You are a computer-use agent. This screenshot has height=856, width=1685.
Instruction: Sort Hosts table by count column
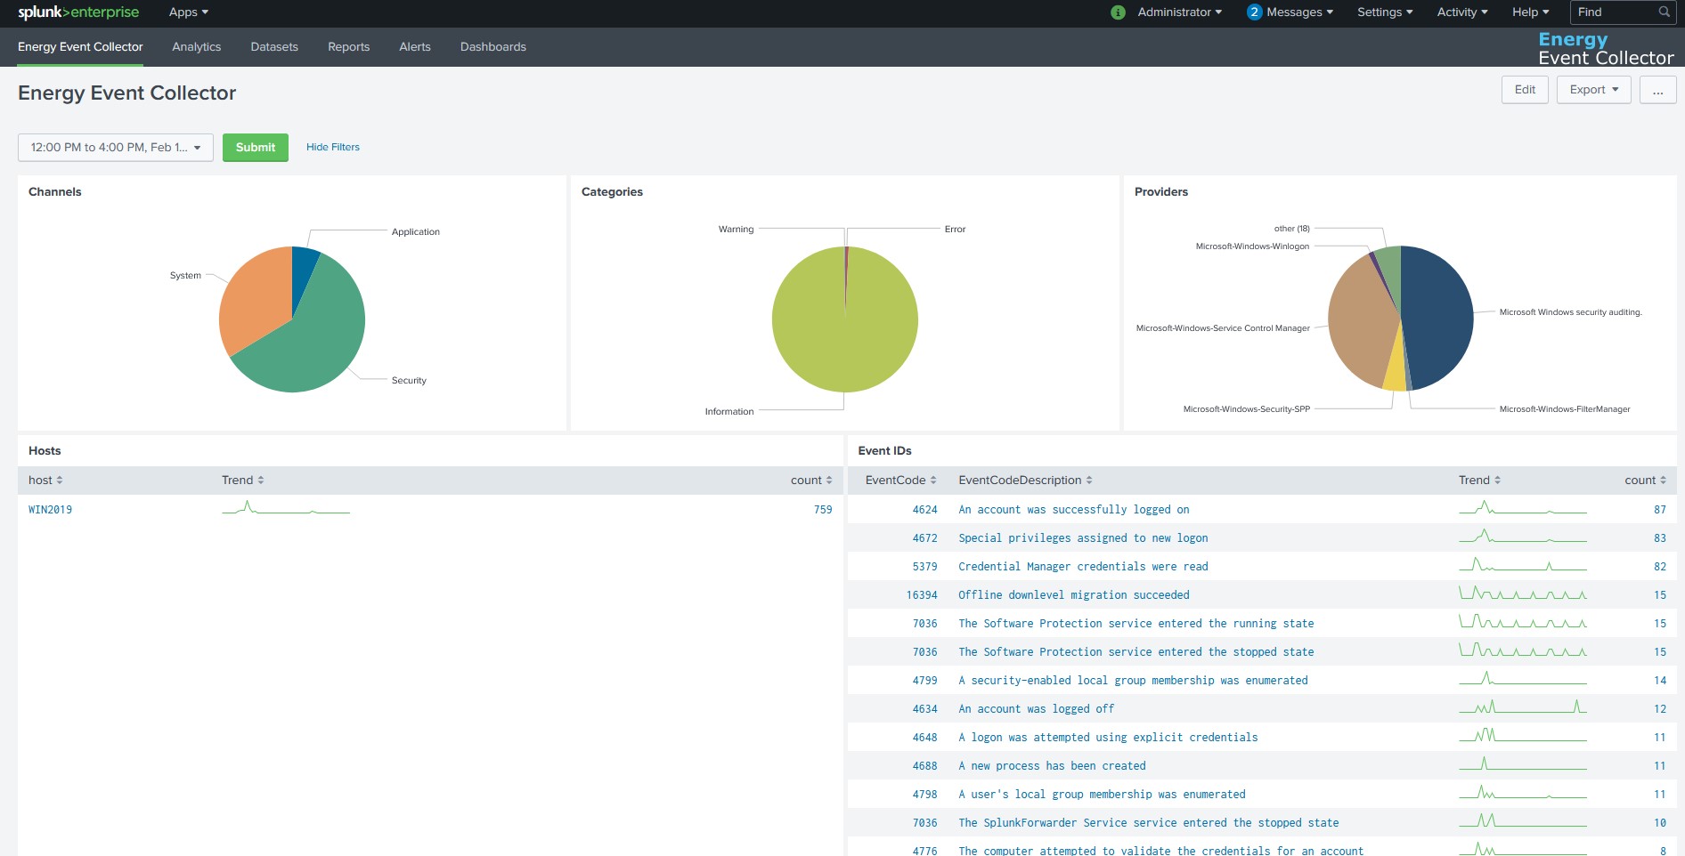point(811,480)
